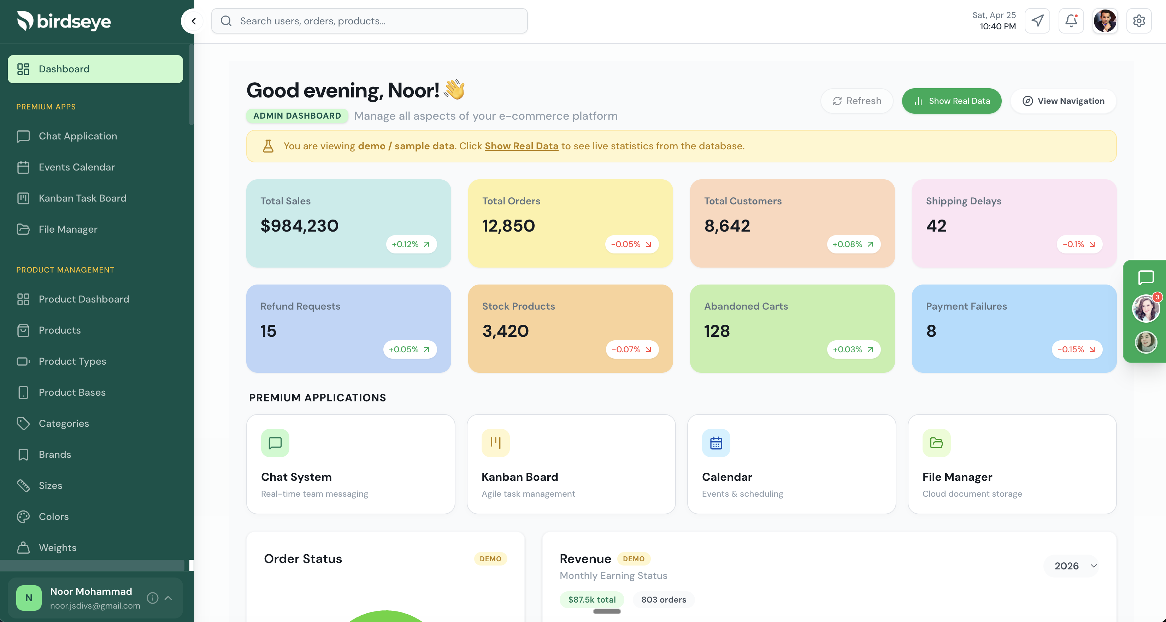Click the Total Orders value 12,850
The height and width of the screenshot is (622, 1166).
[508, 226]
